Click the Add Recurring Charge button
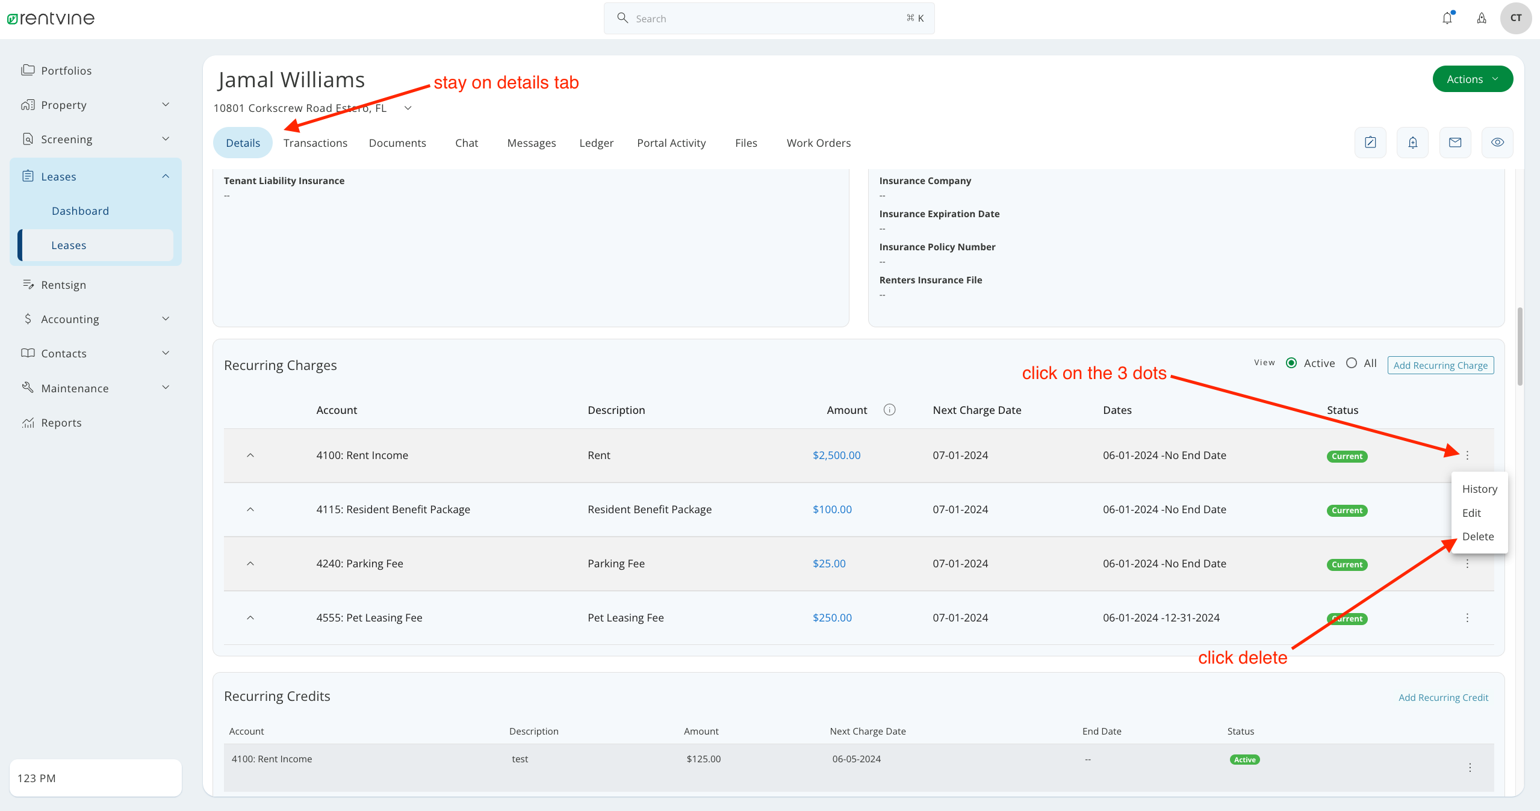 click(x=1440, y=365)
